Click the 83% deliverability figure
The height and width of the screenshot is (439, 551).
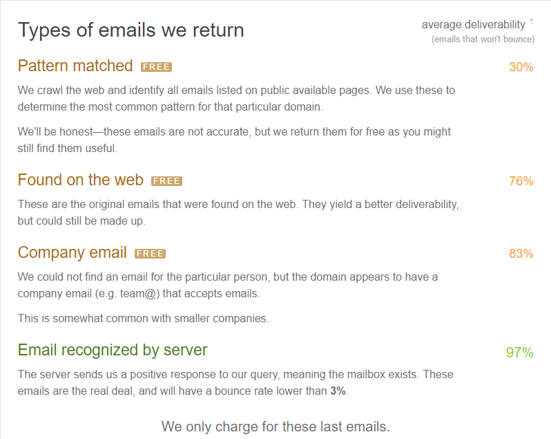tap(521, 253)
